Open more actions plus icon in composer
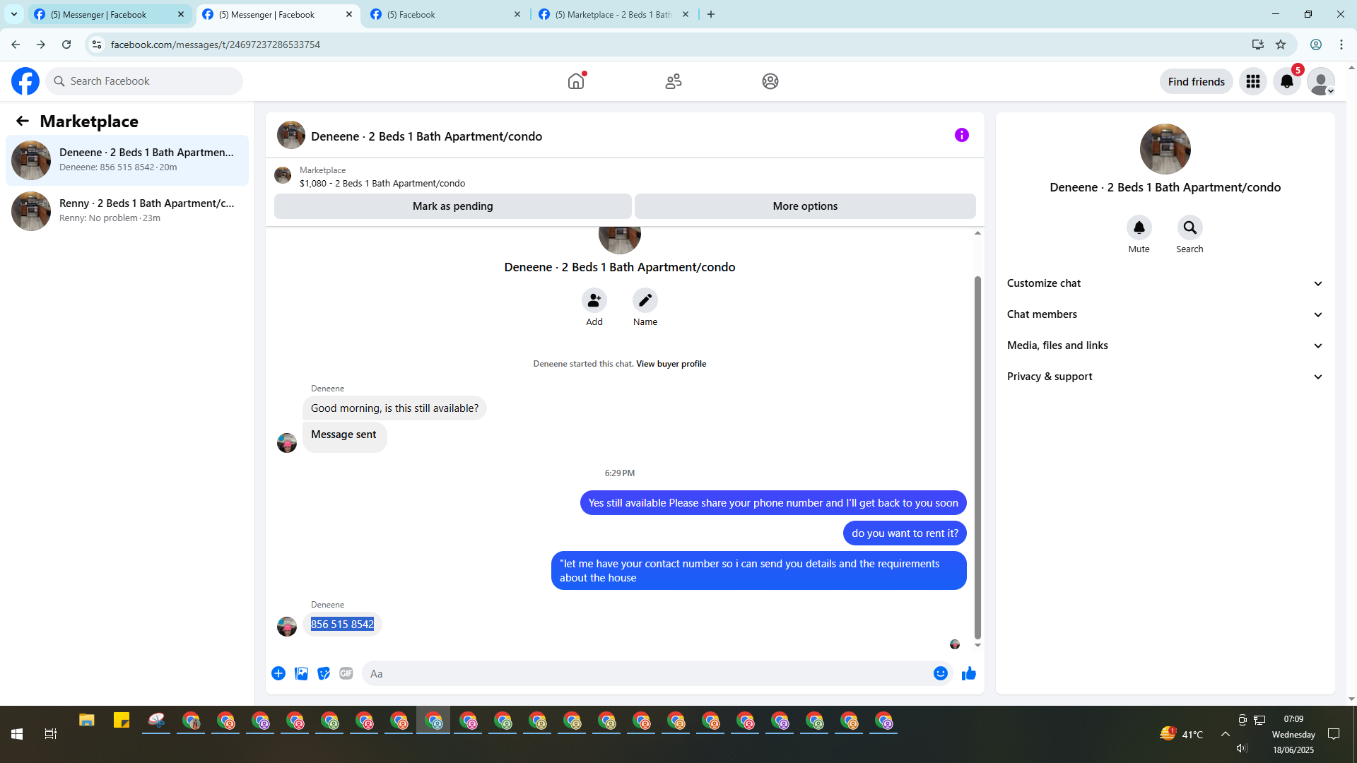Image resolution: width=1357 pixels, height=763 pixels. click(x=278, y=673)
